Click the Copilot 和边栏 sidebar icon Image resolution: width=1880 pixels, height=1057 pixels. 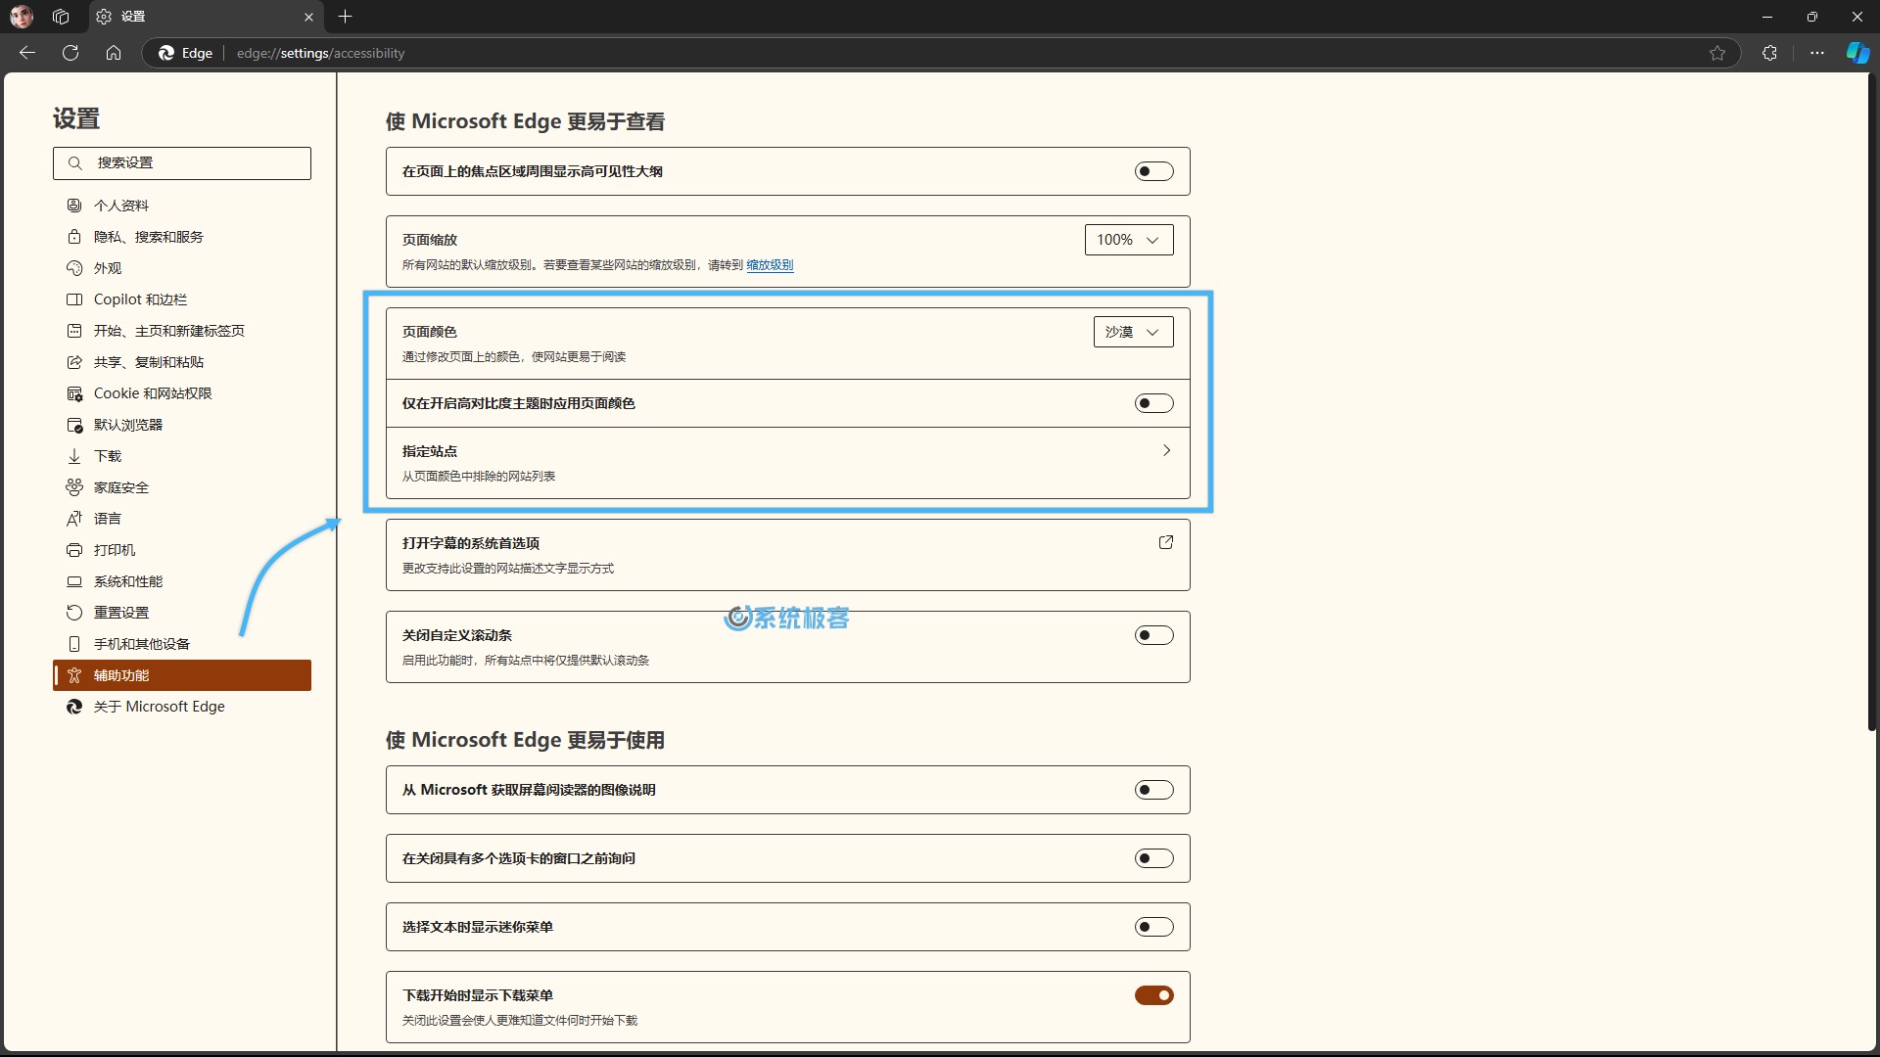click(74, 299)
